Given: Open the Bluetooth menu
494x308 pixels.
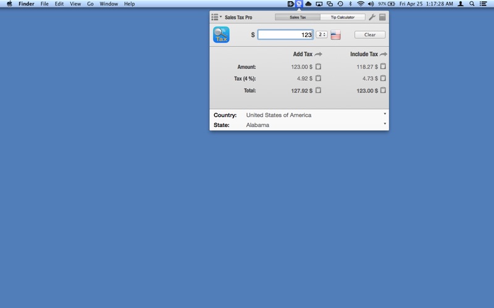Looking at the screenshot, I should [350, 4].
